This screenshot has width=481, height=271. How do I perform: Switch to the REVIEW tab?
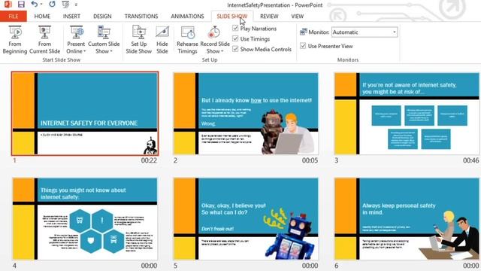click(x=269, y=17)
